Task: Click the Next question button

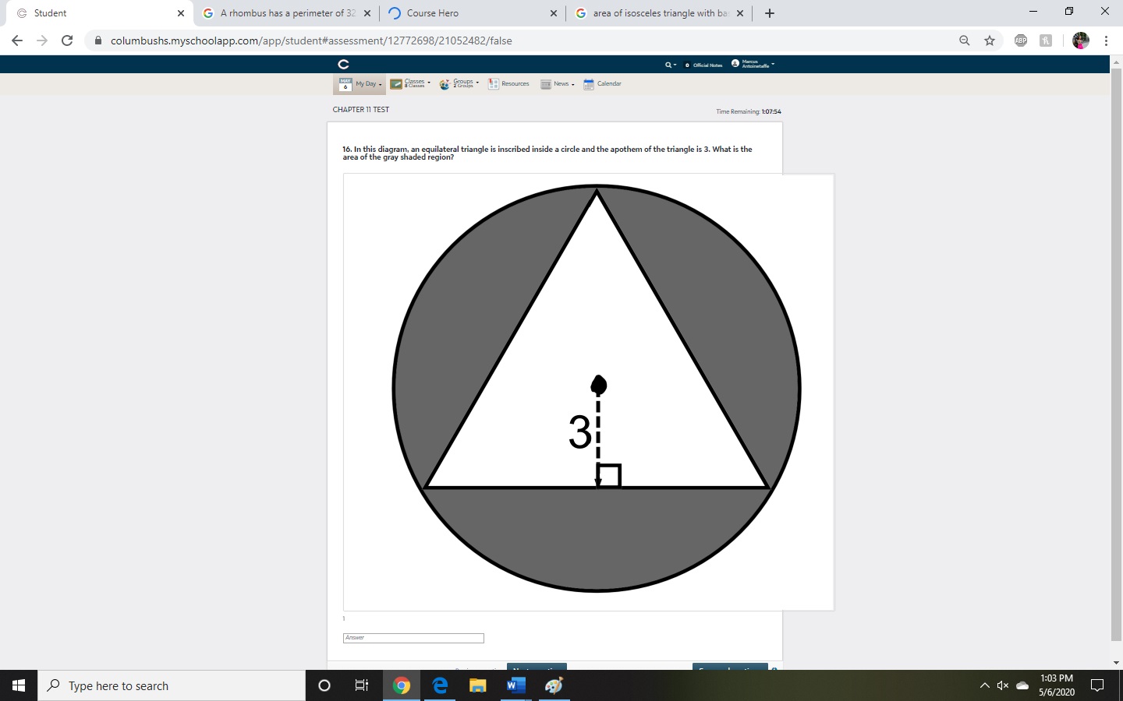Action: 537,668
